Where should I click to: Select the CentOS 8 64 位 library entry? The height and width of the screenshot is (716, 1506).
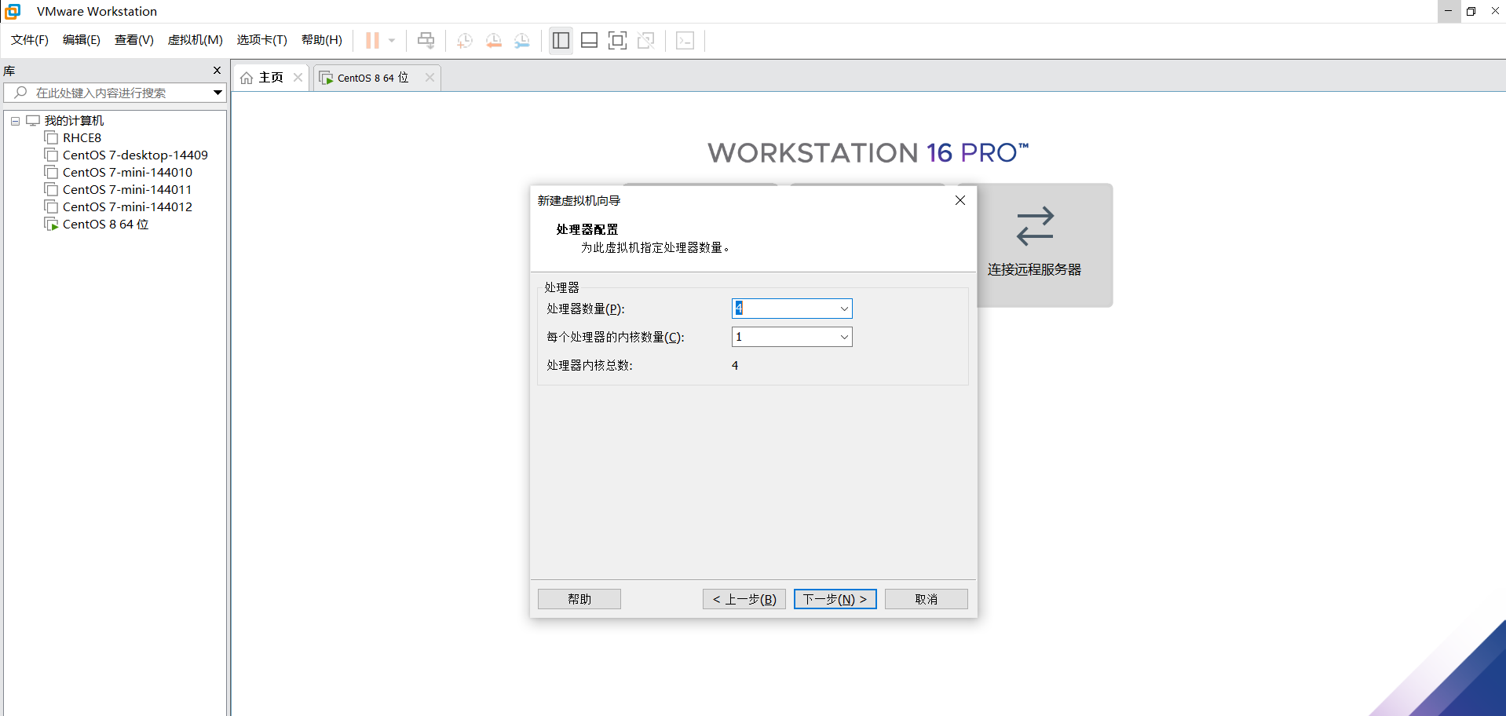103,224
